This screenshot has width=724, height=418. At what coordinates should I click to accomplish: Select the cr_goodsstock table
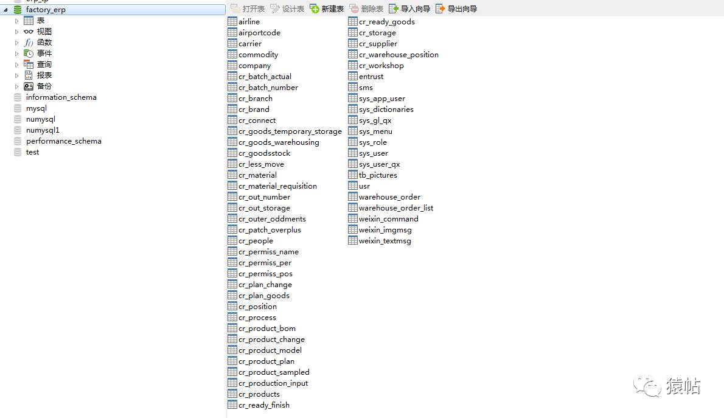(264, 153)
